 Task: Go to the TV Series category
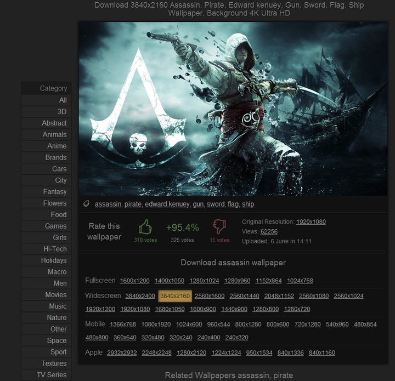tap(46, 375)
